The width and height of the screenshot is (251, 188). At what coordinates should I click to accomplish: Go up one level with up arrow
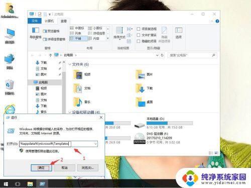click(x=50, y=55)
